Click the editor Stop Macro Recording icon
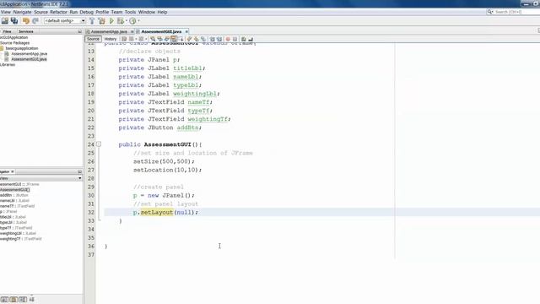The image size is (540, 304). click(x=235, y=39)
